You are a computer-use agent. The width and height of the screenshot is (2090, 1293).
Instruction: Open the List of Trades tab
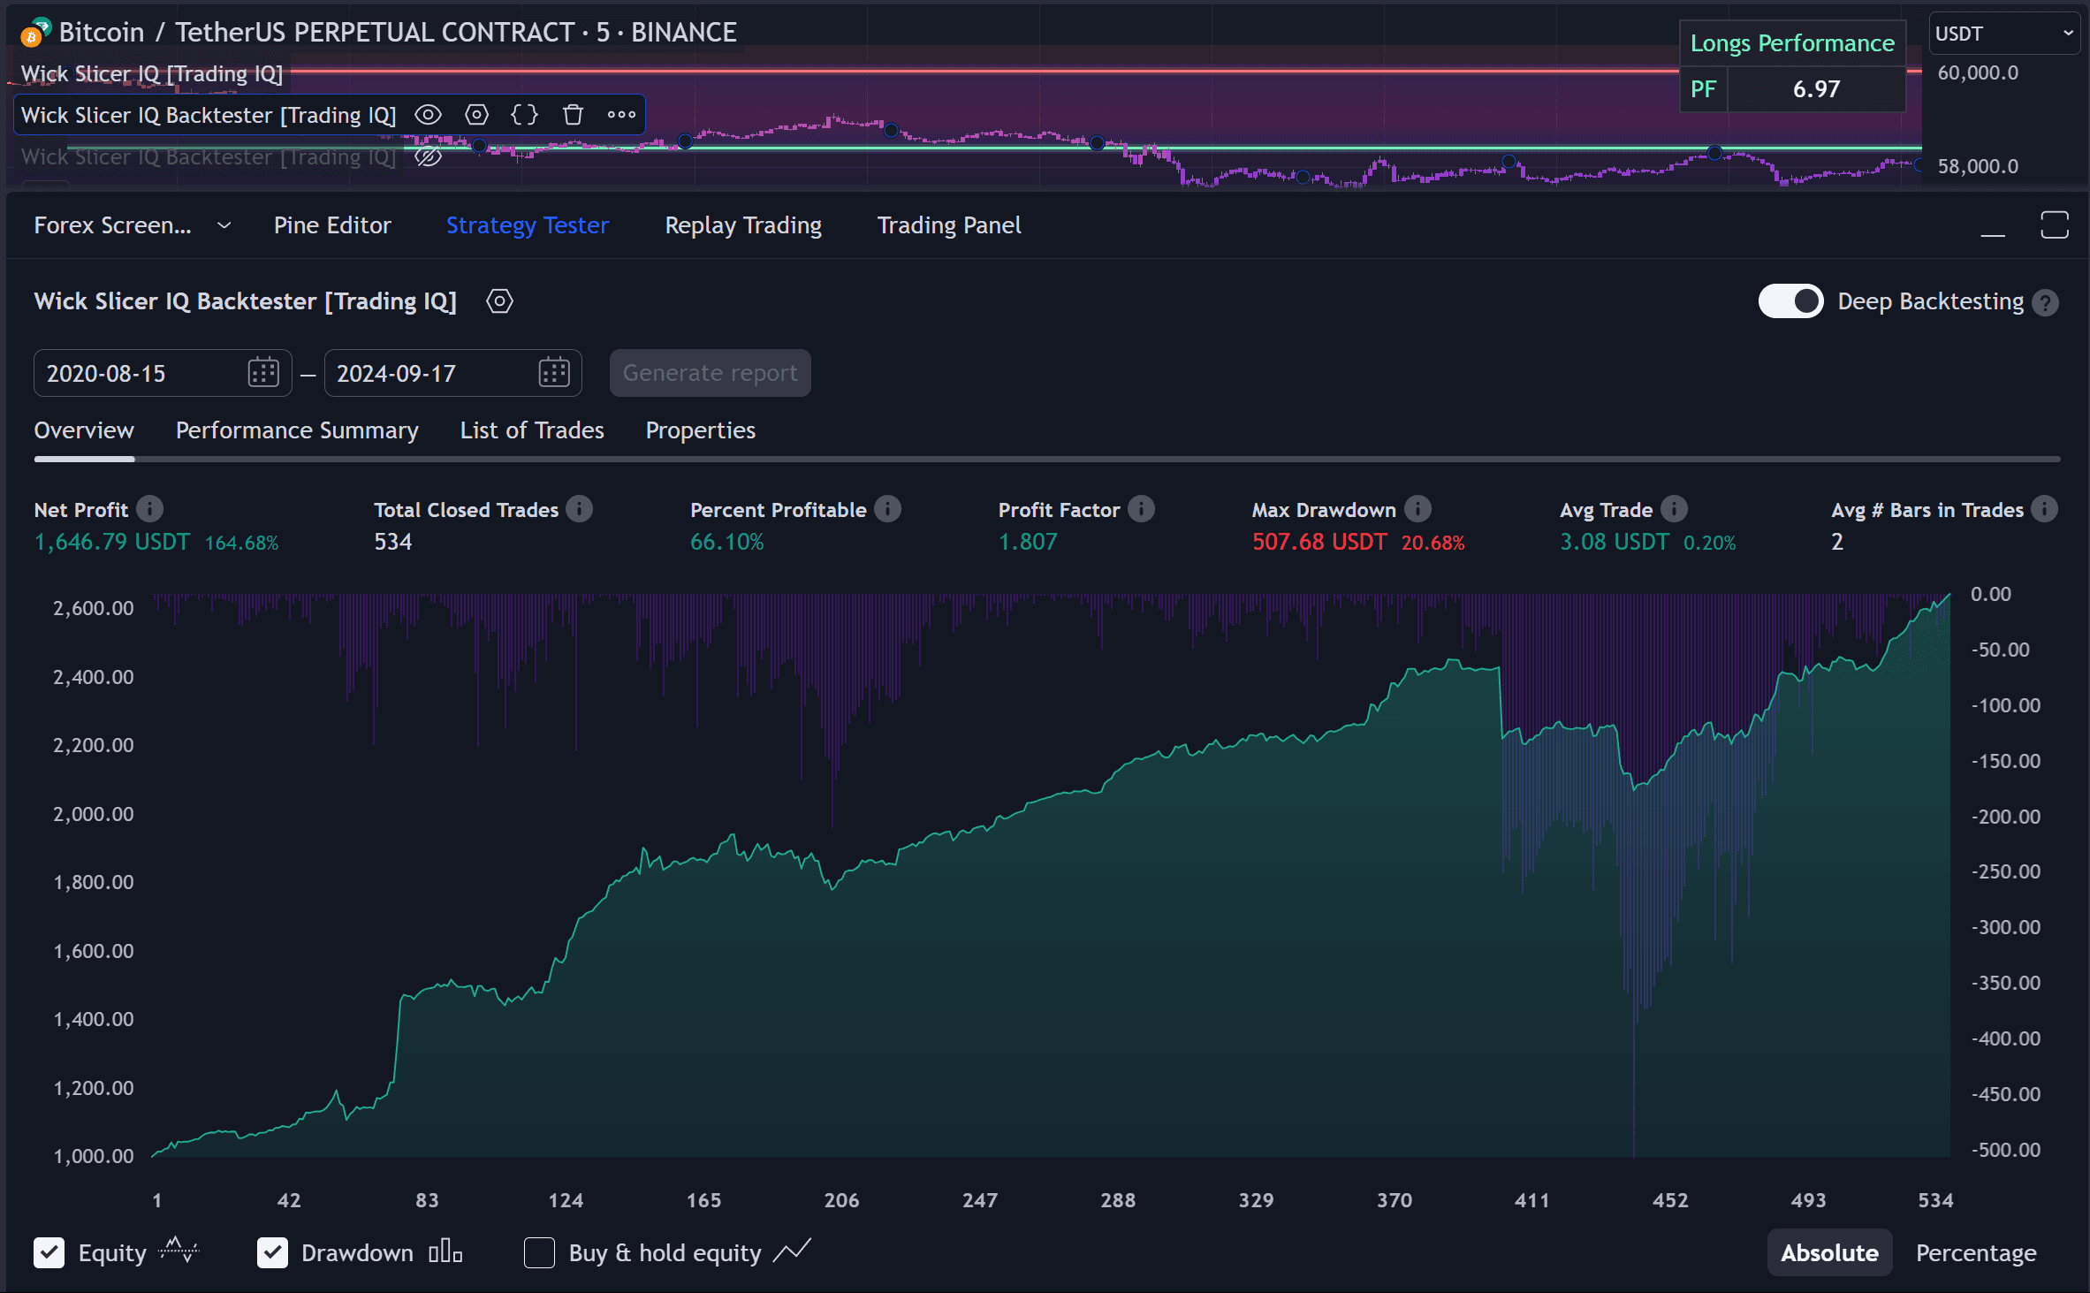click(532, 430)
